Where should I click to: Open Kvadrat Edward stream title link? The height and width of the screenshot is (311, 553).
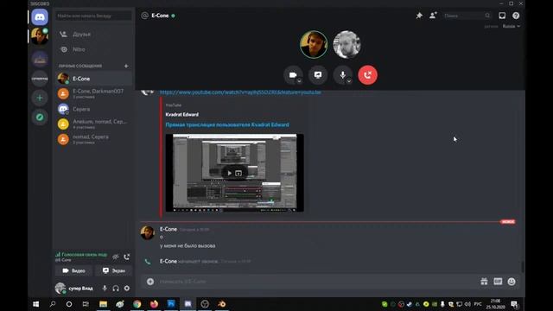coord(227,124)
